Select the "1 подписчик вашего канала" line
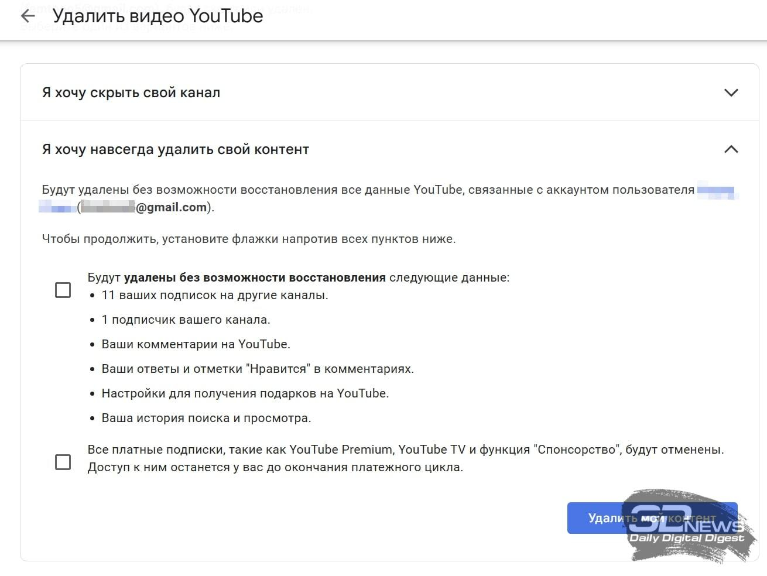This screenshot has height=576, width=767. (186, 320)
